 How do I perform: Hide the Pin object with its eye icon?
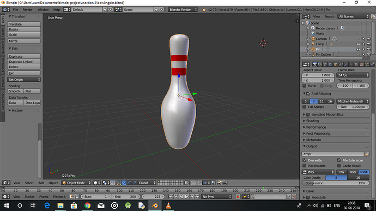point(358,49)
